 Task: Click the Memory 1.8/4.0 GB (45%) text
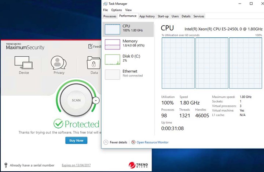tap(133, 45)
